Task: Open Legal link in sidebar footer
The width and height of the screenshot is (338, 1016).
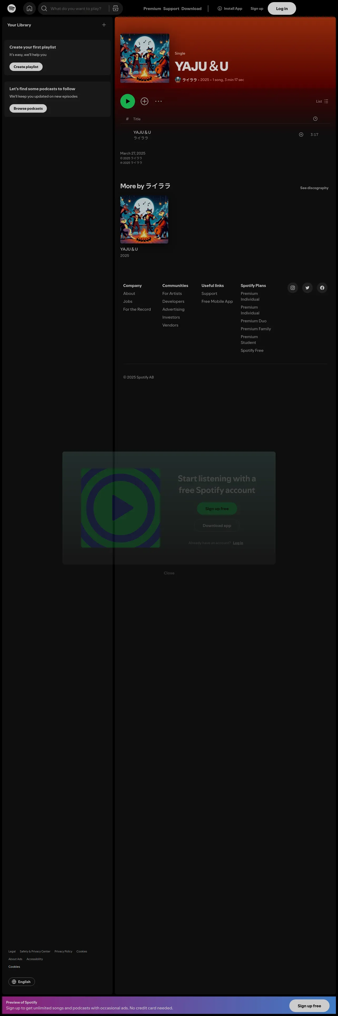Action: point(12,951)
